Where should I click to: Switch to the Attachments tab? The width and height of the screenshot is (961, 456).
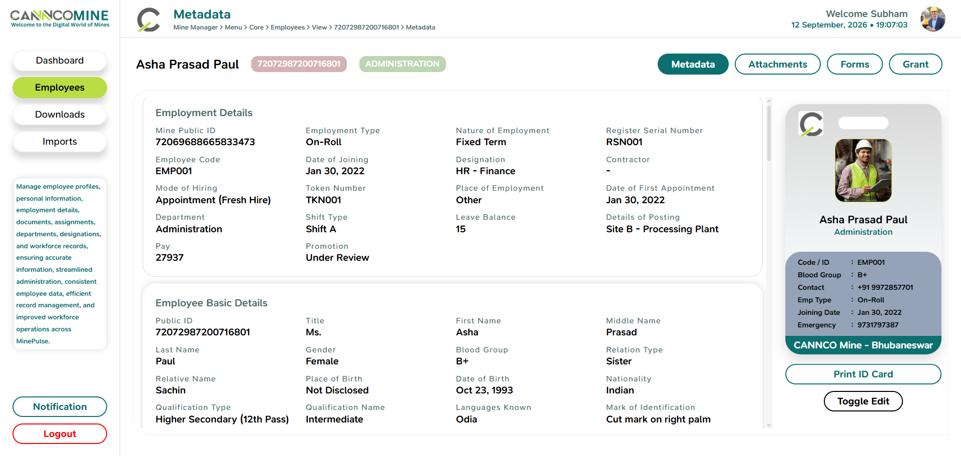click(777, 64)
